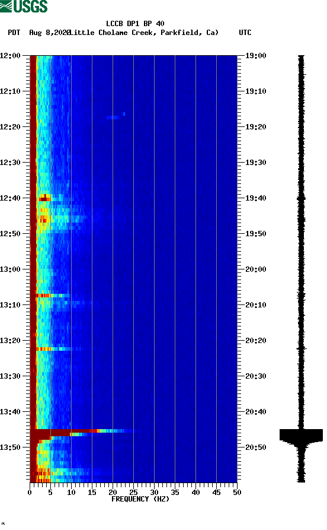The width and height of the screenshot is (327, 530).
Task: Click the USGS logo
Action: [x=24, y=6]
